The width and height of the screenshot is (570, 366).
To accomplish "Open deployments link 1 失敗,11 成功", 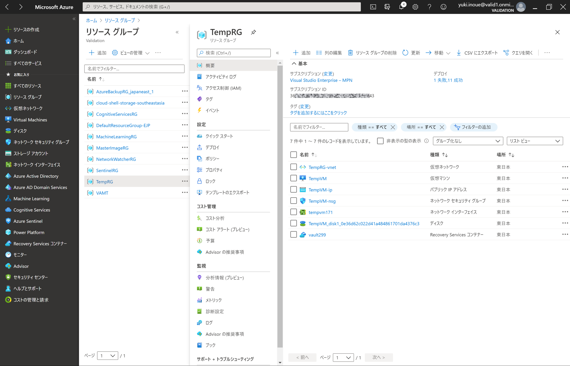I will click(448, 80).
